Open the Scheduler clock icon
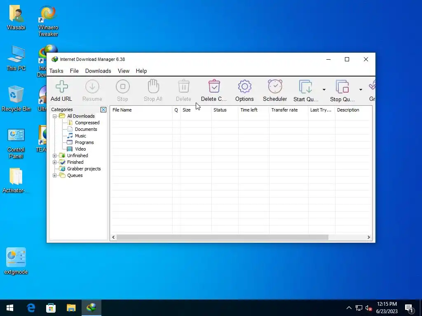Screen dimensions: 422x316 [x=275, y=86]
